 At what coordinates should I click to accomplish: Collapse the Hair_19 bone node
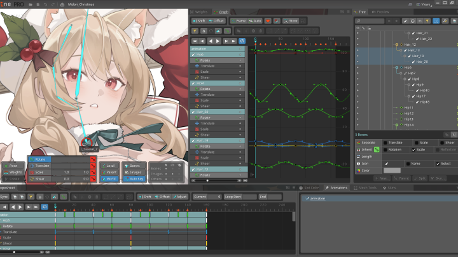tap(405, 56)
